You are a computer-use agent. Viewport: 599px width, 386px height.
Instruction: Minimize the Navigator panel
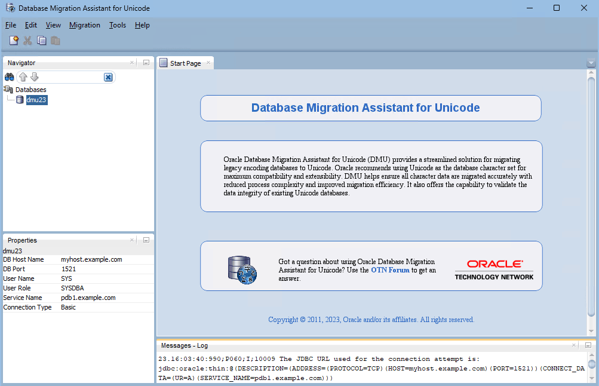pyautogui.click(x=146, y=63)
